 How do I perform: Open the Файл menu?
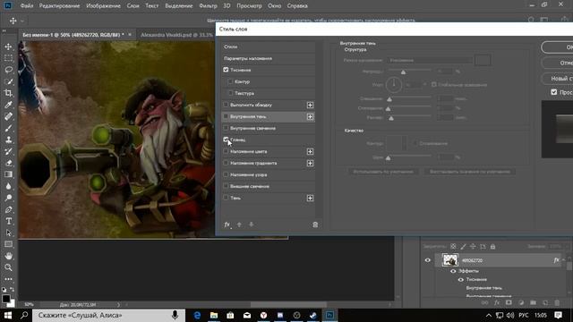click(x=27, y=6)
